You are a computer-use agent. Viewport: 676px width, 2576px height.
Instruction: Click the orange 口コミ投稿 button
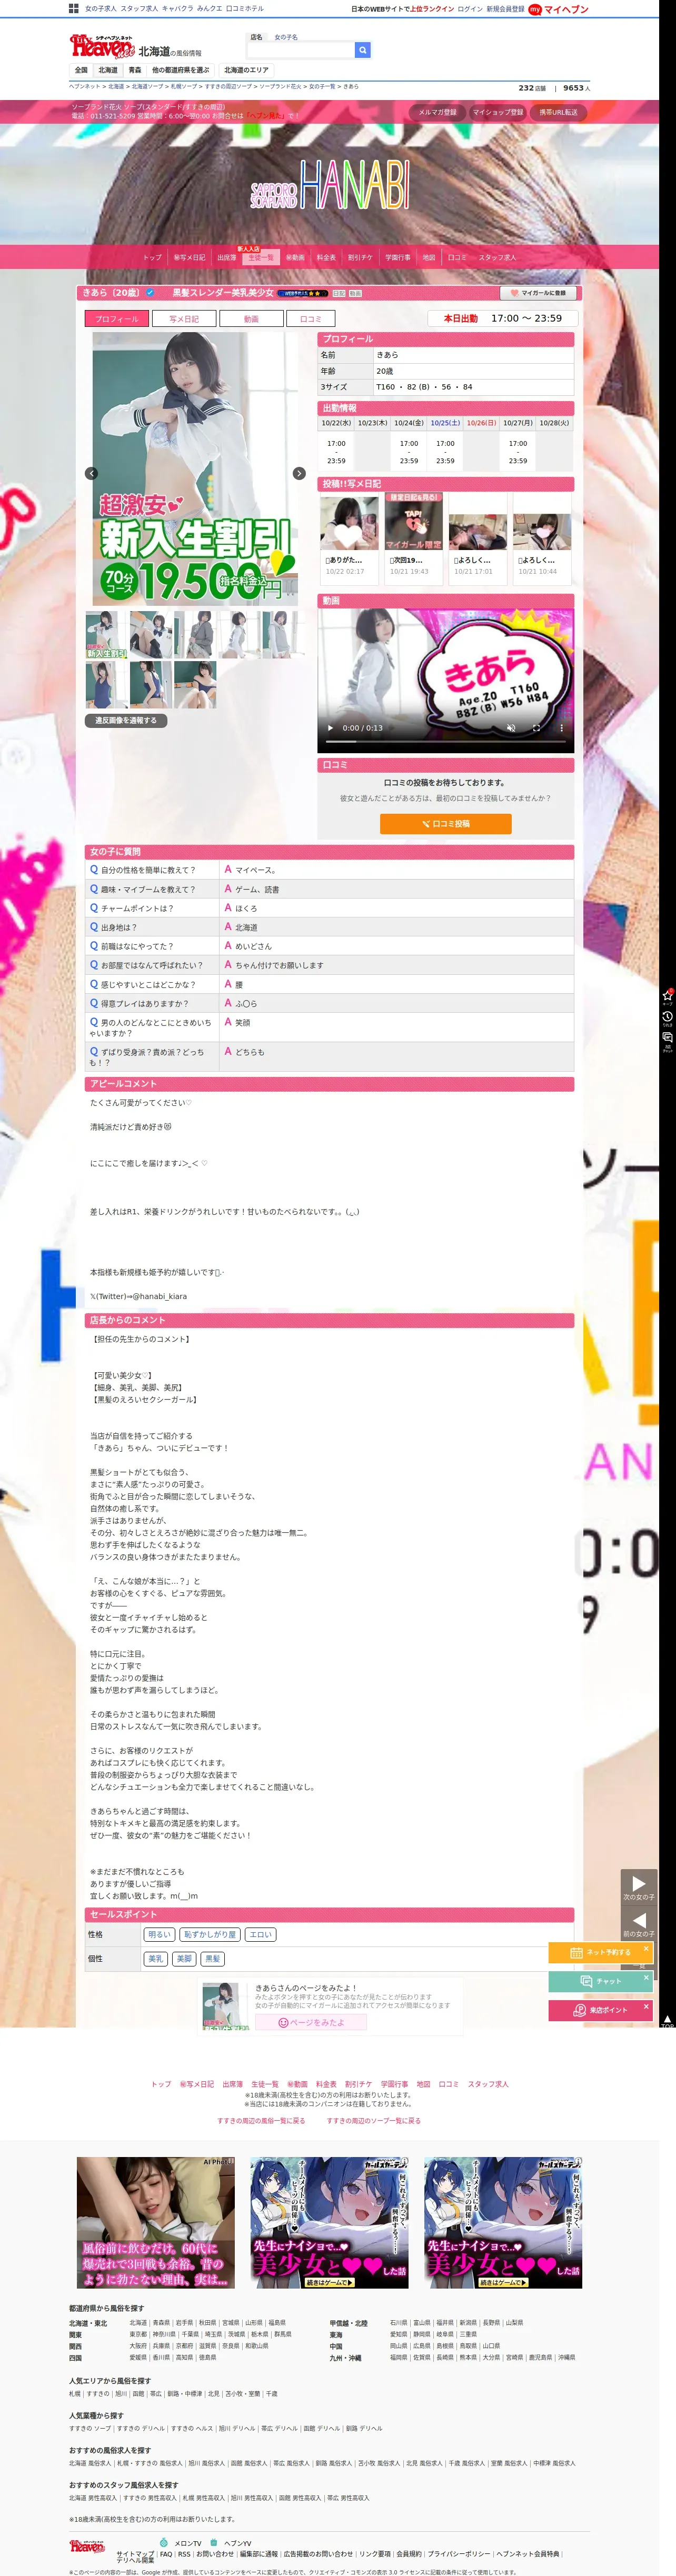click(x=446, y=824)
